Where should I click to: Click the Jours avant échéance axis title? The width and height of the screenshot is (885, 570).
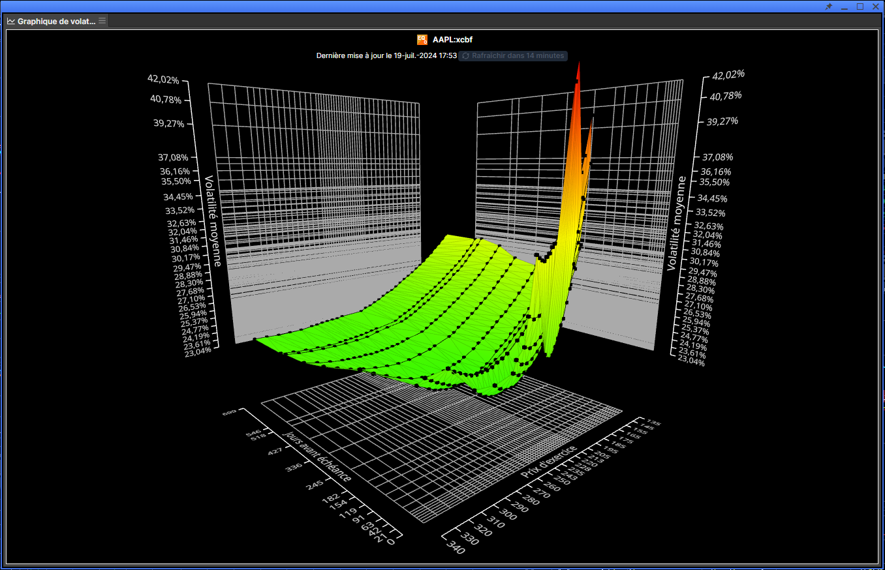tap(317, 456)
